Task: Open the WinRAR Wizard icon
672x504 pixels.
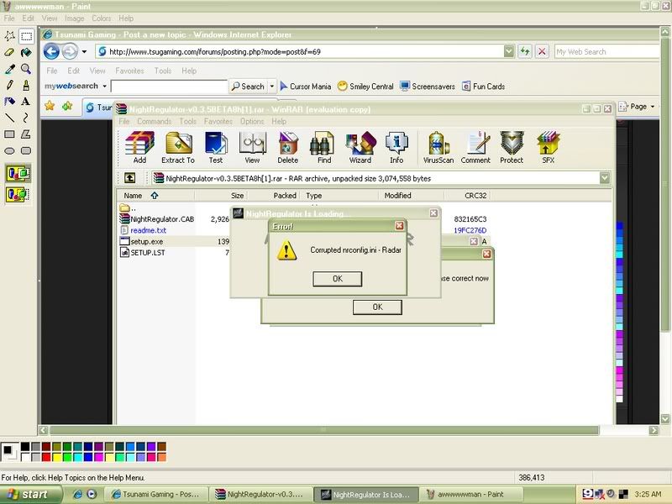Action: point(360,148)
